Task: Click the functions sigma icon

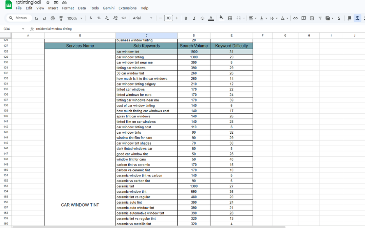Action: pos(339,18)
